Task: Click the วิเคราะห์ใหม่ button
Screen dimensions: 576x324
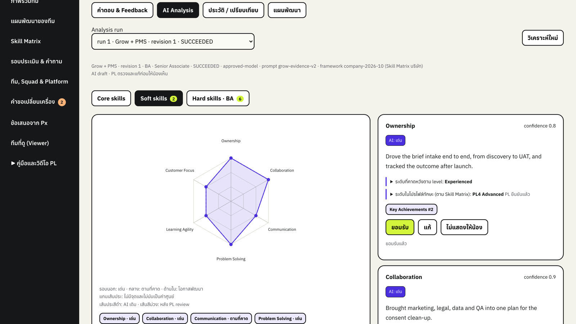Action: (x=543, y=38)
